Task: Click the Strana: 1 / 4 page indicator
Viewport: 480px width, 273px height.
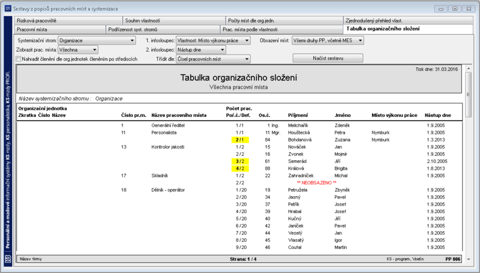Action: pyautogui.click(x=243, y=259)
